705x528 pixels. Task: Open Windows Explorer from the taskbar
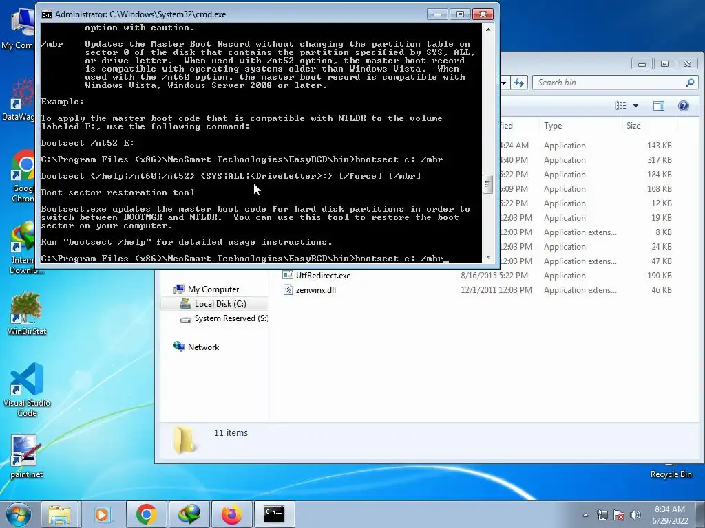click(59, 514)
